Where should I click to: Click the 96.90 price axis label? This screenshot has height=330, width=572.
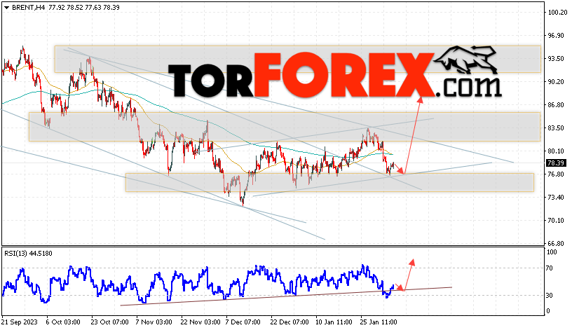click(557, 35)
